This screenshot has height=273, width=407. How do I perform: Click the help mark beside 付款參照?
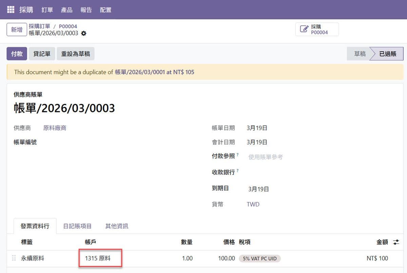tap(237, 155)
